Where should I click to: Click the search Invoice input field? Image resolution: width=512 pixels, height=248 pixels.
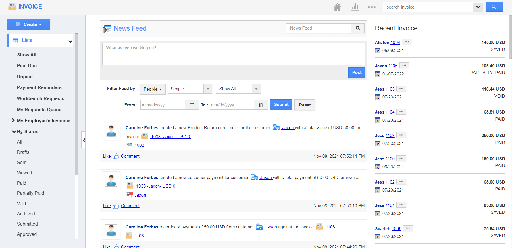[x=428, y=7]
